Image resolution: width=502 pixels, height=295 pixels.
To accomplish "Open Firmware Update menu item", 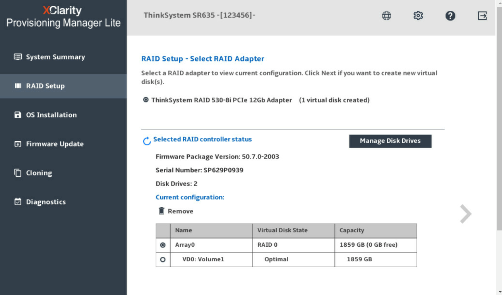I will pyautogui.click(x=63, y=144).
